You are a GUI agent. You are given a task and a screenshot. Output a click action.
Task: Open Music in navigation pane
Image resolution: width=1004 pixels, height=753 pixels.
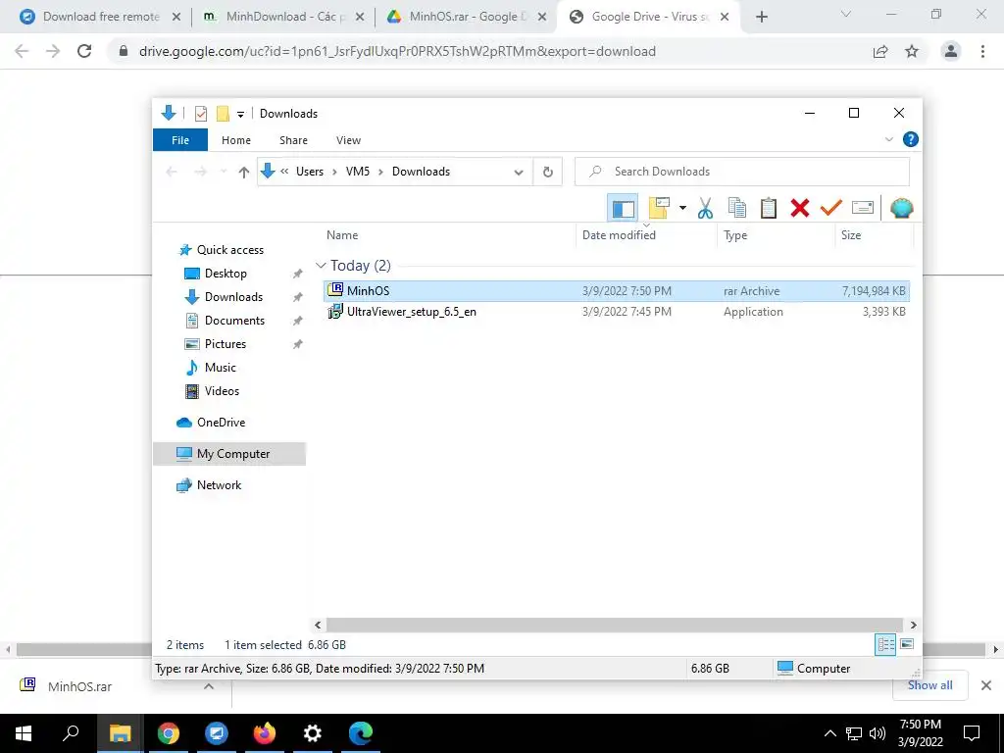[221, 368]
